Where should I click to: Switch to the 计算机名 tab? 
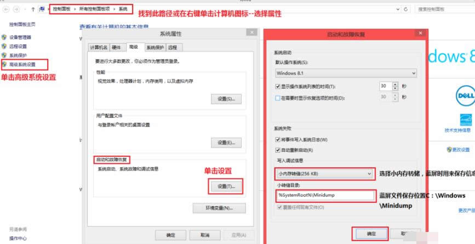[99, 48]
